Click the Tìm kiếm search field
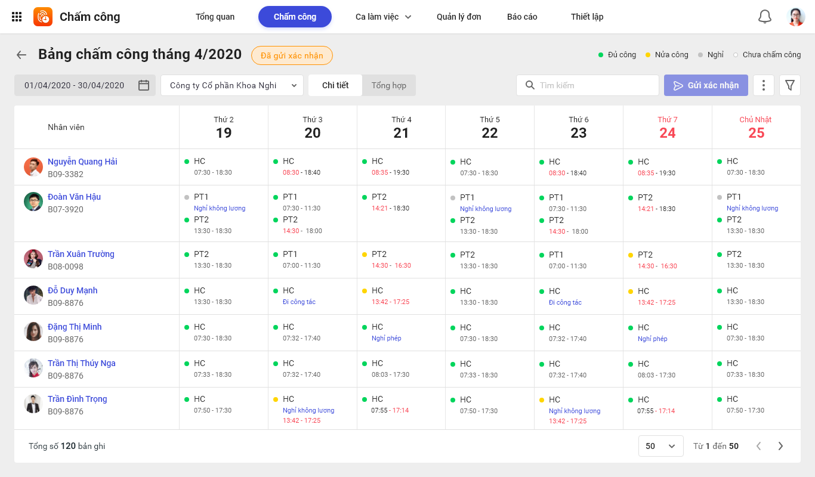Viewport: 815px width, 477px height. 594,85
